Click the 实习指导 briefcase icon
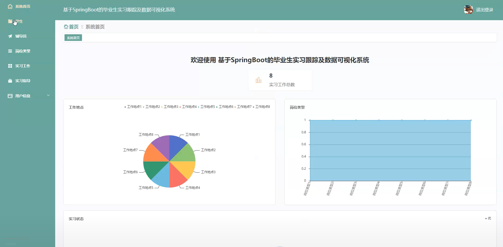The height and width of the screenshot is (247, 503). point(10,81)
